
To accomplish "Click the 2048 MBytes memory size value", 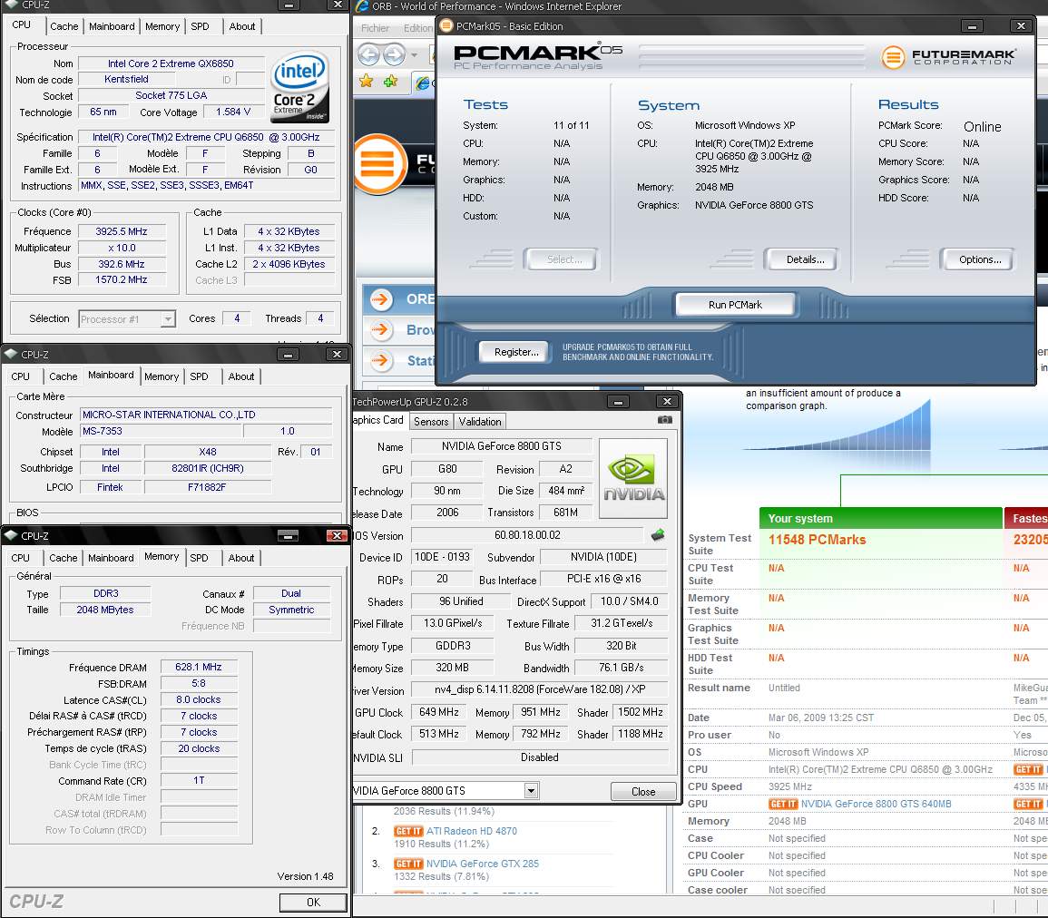I will pos(105,610).
